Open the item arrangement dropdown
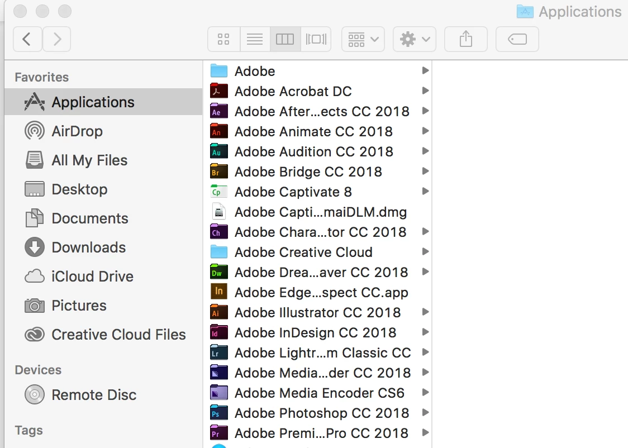 point(363,39)
